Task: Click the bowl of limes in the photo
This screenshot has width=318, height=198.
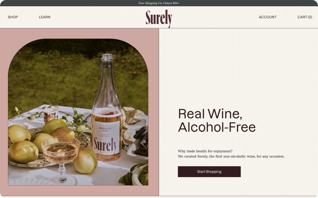Action: tap(136, 176)
